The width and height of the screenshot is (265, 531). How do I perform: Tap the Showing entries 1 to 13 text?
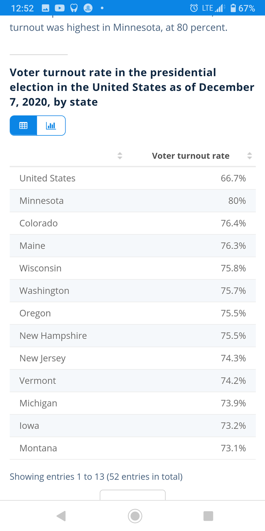[96, 477]
